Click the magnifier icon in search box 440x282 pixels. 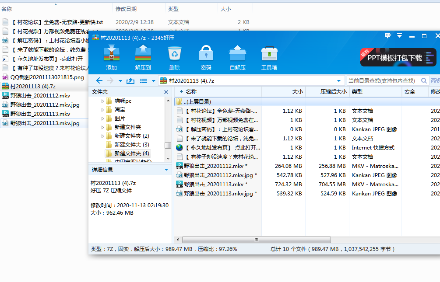tap(423, 81)
